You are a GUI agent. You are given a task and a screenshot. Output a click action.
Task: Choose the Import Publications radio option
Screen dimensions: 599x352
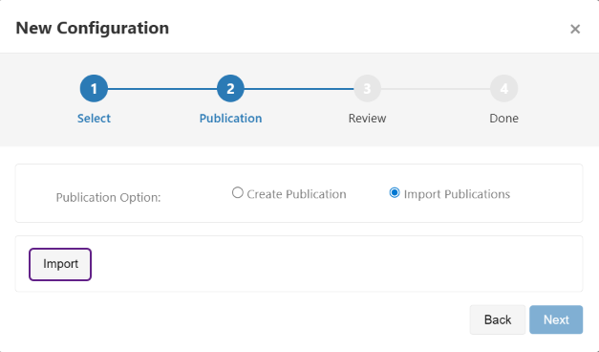point(395,192)
